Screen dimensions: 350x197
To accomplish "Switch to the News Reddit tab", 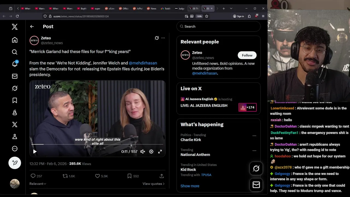I will click(x=151, y=8).
